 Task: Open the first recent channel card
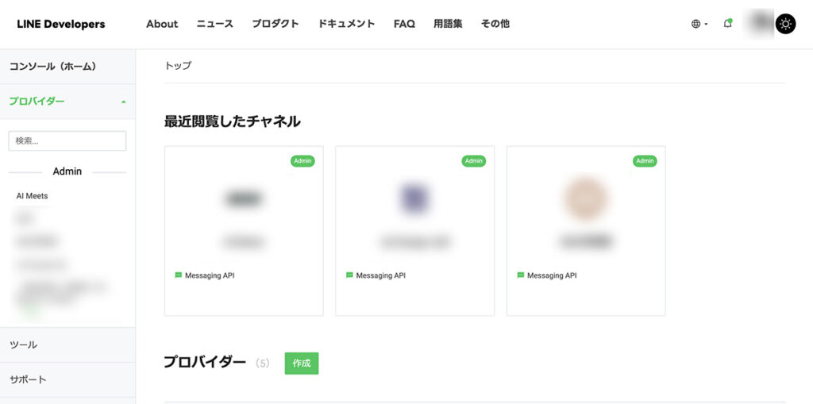(244, 231)
